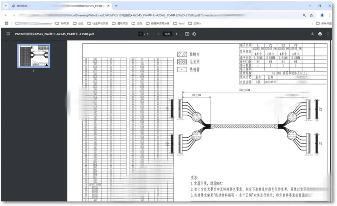Bookmark this page with the star icon
The image size is (337, 206).
click(311, 15)
